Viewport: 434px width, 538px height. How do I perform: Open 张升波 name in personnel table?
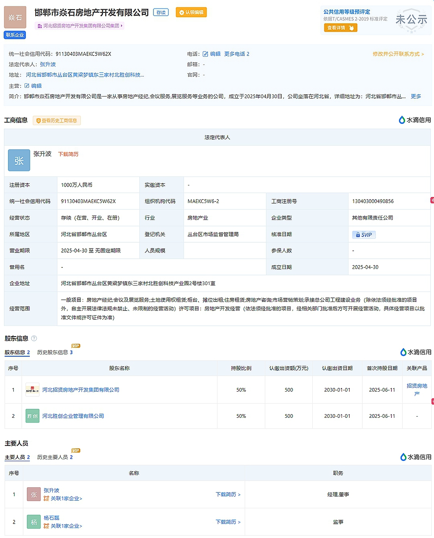(x=51, y=491)
